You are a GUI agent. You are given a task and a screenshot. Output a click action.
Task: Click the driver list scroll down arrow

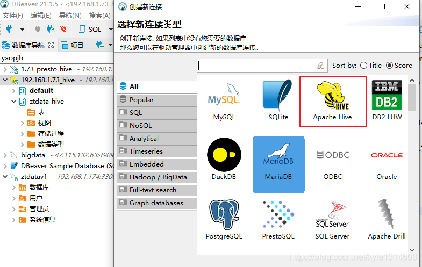click(412, 250)
